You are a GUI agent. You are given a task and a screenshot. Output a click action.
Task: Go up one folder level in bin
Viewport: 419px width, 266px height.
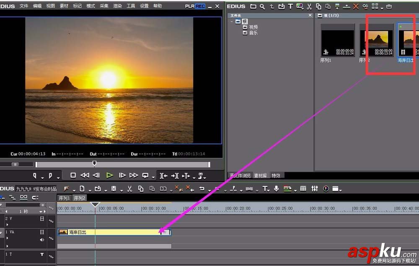coord(272,6)
